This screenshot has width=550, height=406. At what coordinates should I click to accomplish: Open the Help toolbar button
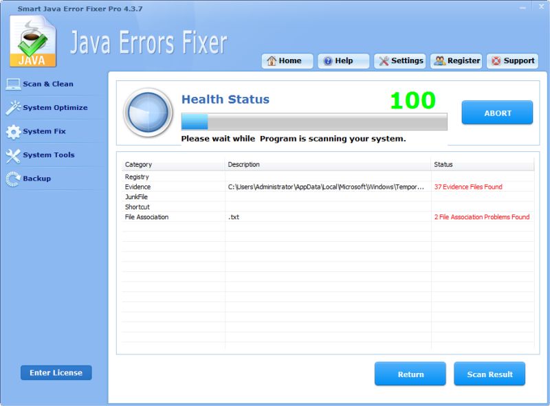coord(343,61)
